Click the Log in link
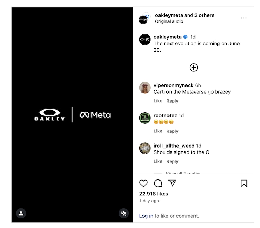 tap(146, 216)
